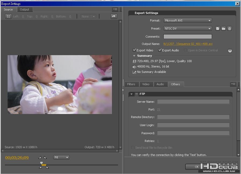Check Send local file to Recycle Bin
The width and height of the screenshot is (241, 174).
coord(133,148)
